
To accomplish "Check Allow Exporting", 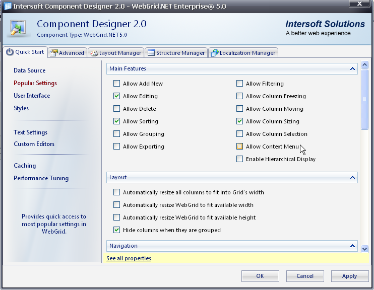I will coord(116,147).
